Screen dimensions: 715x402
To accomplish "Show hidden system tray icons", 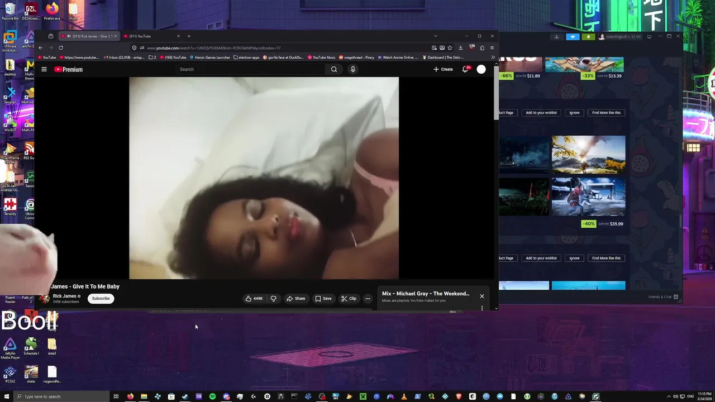I will 669,396.
